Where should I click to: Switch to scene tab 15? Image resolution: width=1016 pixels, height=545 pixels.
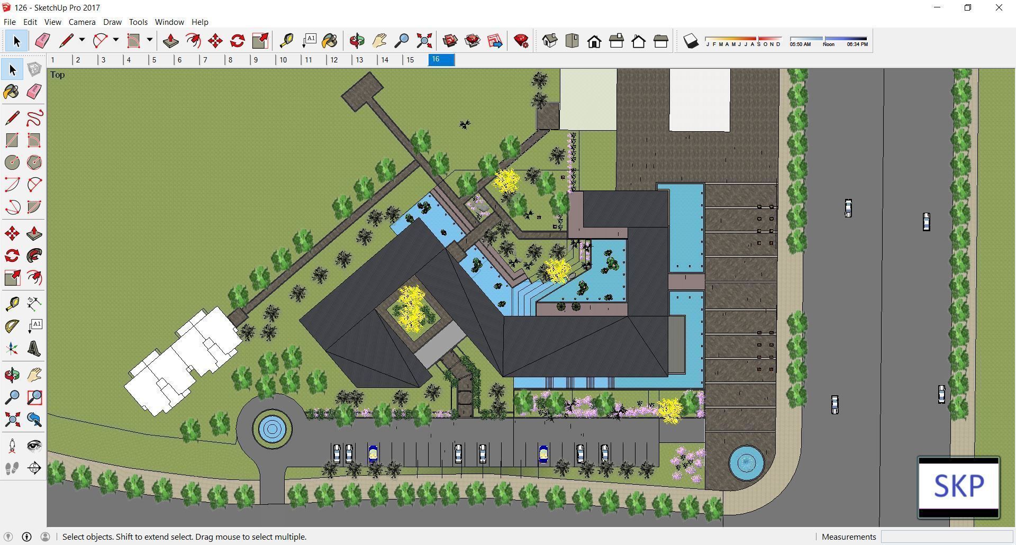tap(415, 60)
